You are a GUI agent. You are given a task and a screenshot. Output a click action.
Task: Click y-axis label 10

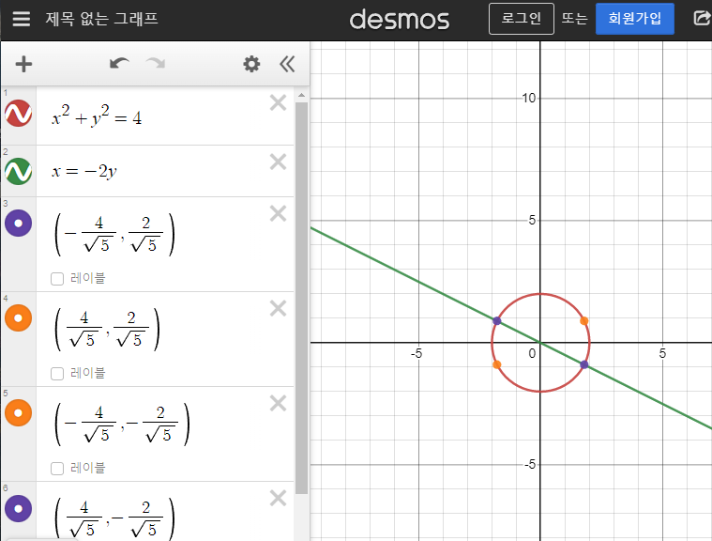pyautogui.click(x=528, y=98)
